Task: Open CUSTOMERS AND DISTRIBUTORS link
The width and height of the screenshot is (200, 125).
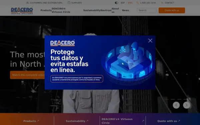Action: click(x=46, y=3)
